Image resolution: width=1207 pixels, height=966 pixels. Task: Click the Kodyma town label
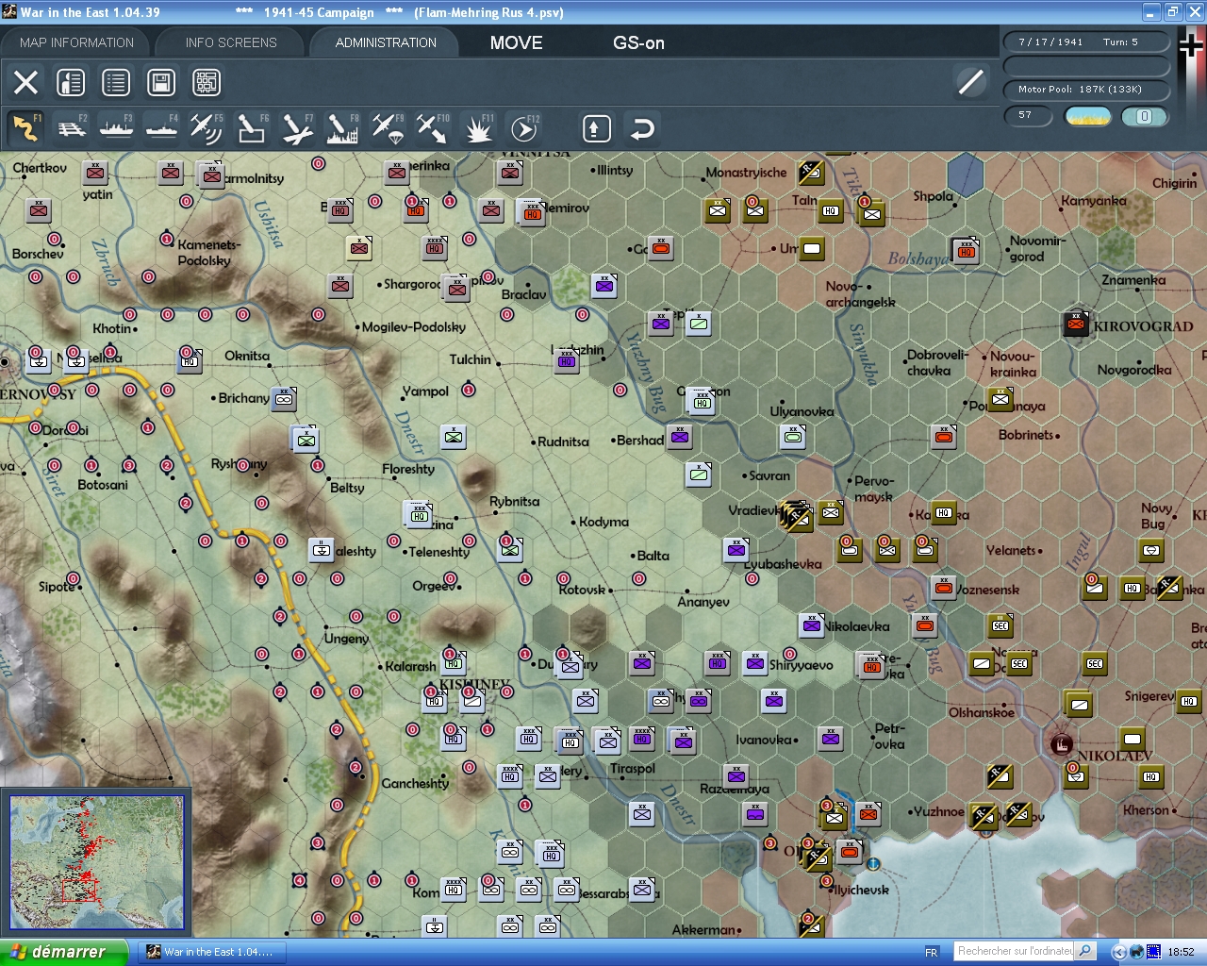[603, 522]
